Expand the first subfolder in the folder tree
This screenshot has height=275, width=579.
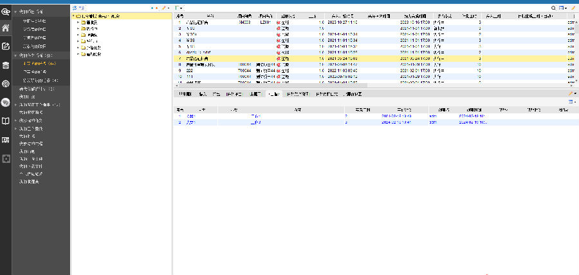click(x=78, y=22)
